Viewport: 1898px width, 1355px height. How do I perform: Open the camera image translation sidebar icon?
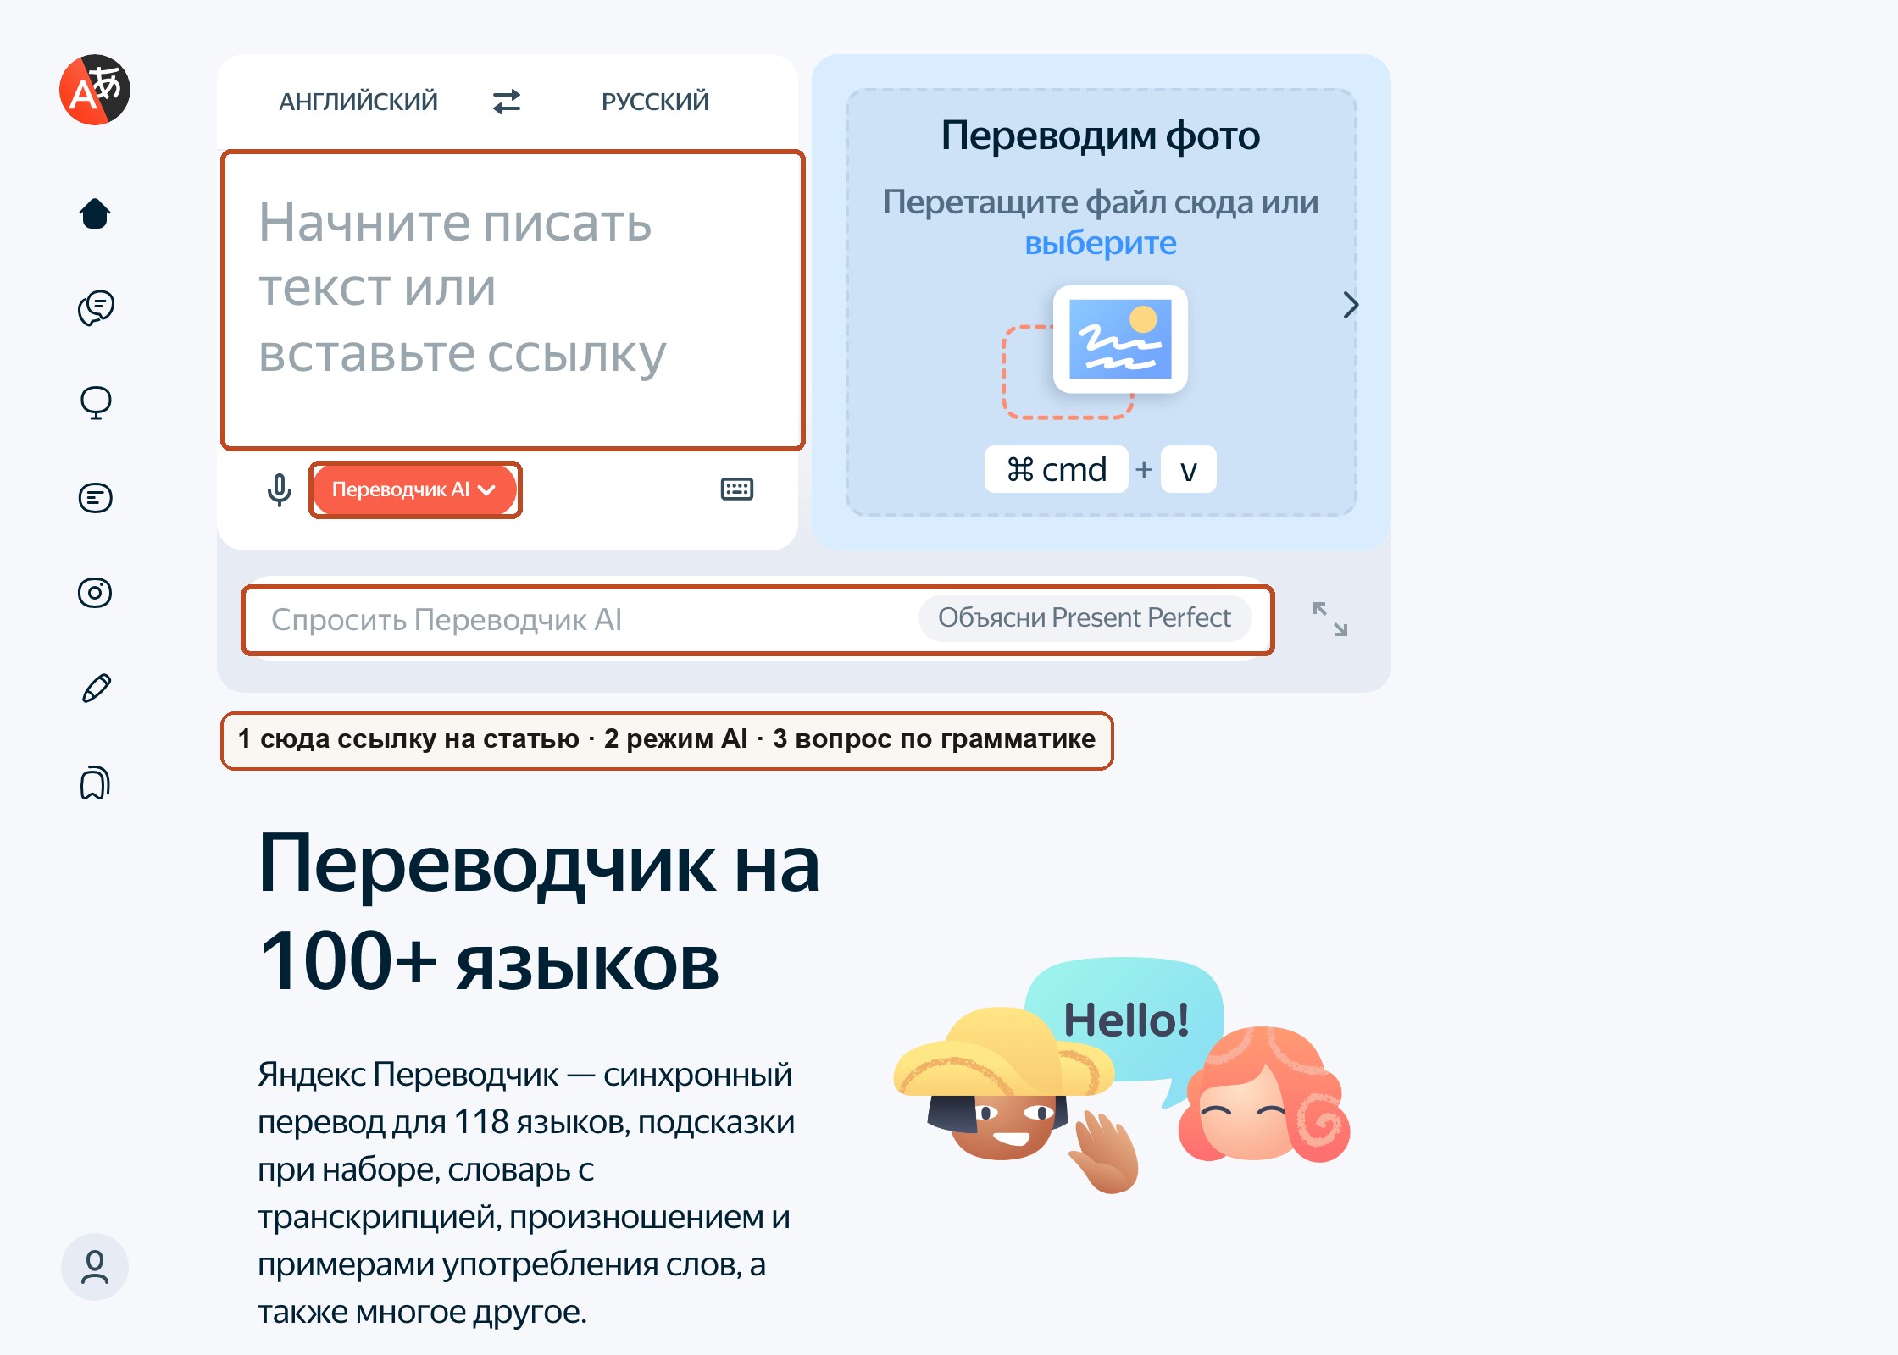click(95, 593)
